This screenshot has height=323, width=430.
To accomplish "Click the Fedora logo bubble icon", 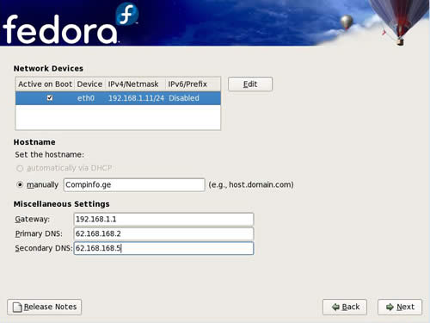I will [x=127, y=14].
